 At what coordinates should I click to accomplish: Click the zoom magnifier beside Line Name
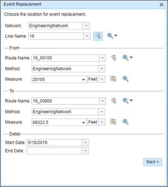tap(110, 36)
